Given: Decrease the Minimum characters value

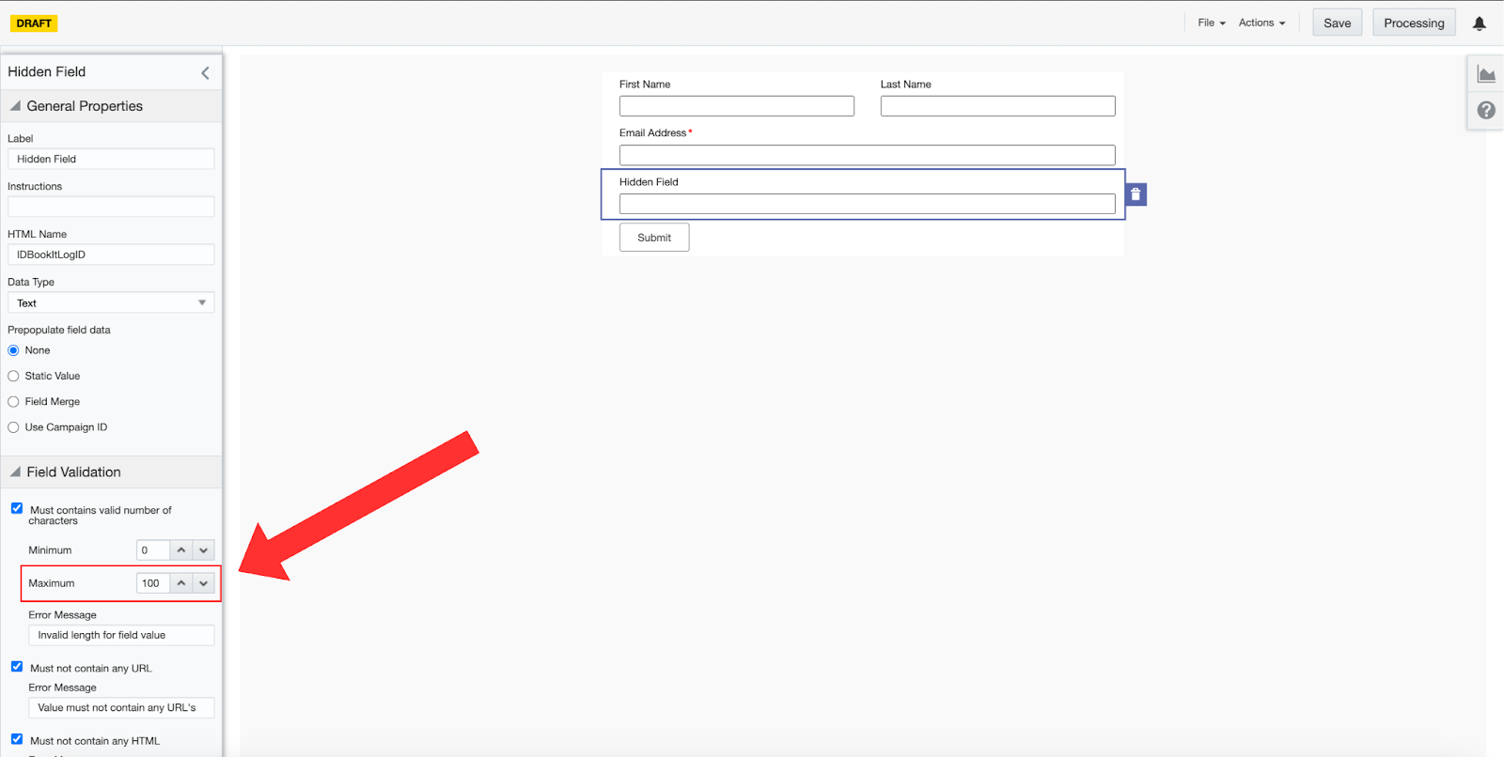Looking at the screenshot, I should click(x=203, y=550).
